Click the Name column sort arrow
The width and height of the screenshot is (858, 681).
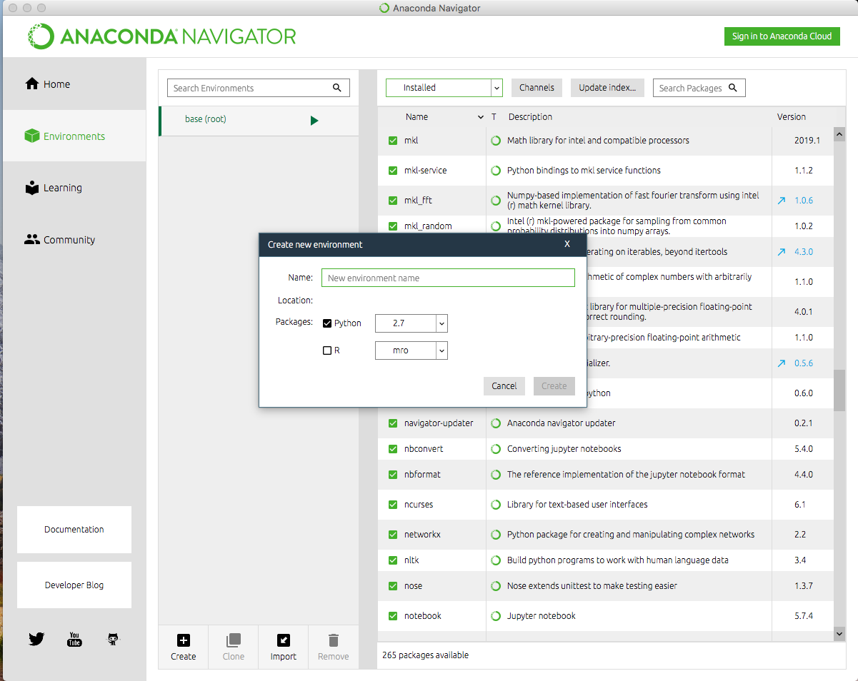coord(480,117)
